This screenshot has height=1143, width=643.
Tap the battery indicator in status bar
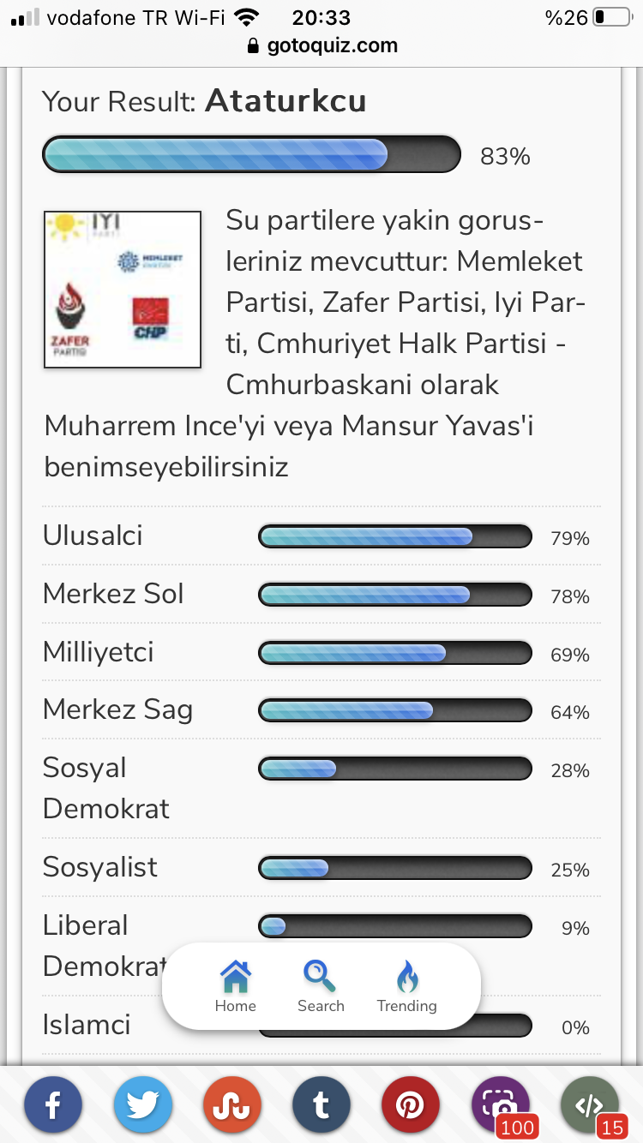[610, 17]
